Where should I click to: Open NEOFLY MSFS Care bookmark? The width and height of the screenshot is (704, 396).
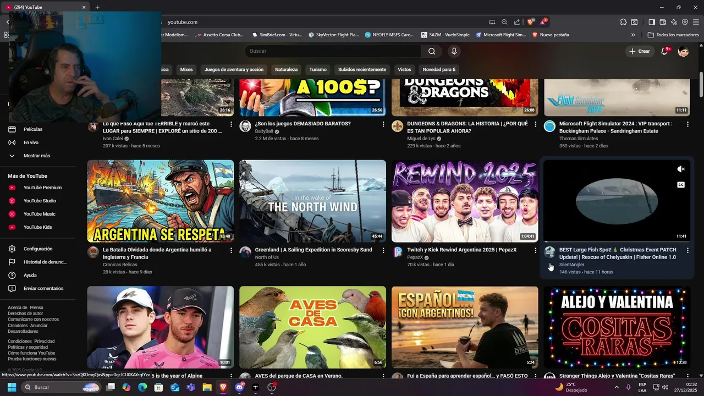click(389, 35)
